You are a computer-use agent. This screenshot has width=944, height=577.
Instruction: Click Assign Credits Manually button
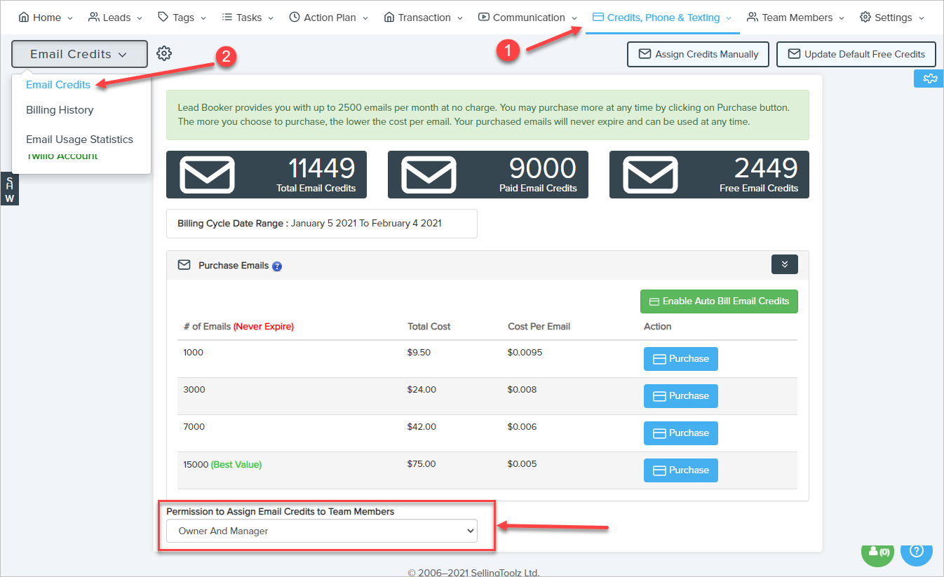tap(698, 54)
